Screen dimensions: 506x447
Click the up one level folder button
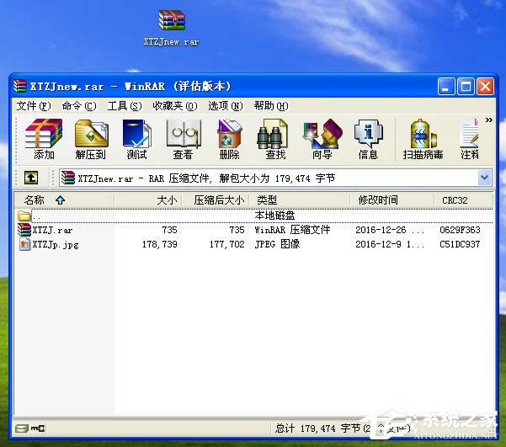point(31,178)
